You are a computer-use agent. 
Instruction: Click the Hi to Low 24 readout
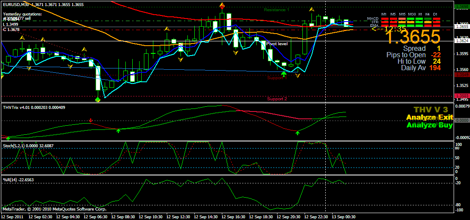tap(419, 62)
